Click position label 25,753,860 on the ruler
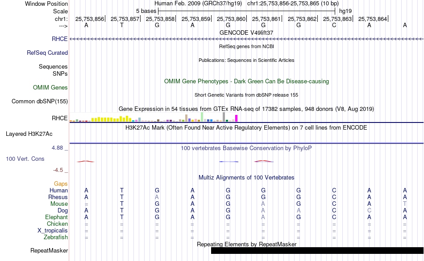This screenshot has width=424, height=261. click(x=231, y=19)
